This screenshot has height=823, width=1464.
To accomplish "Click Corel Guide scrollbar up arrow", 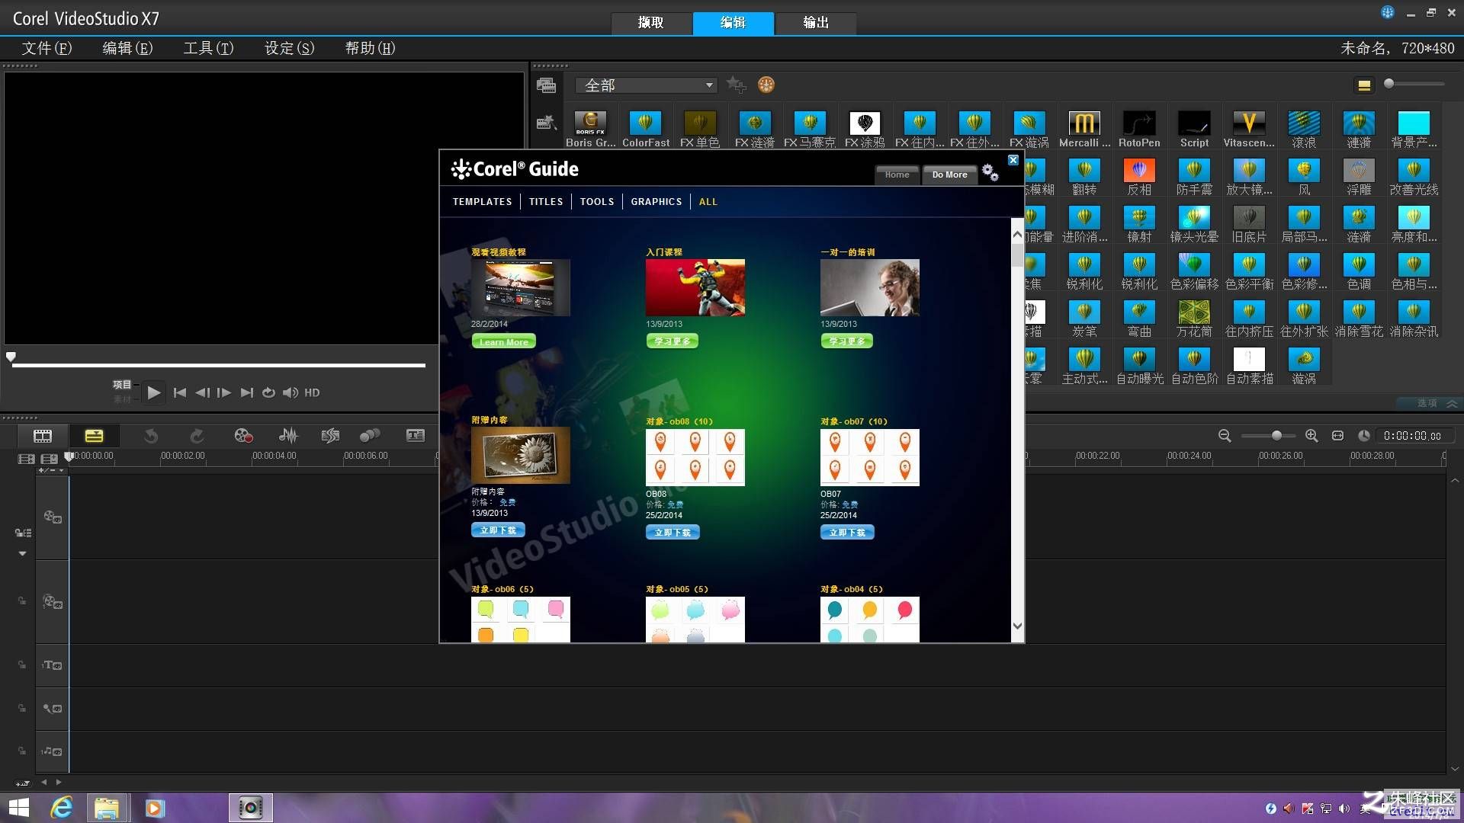I will (x=1017, y=234).
